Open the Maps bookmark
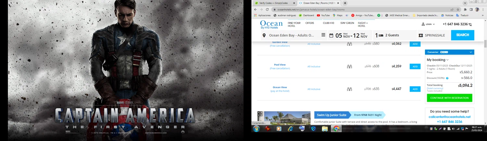487x141 pixels. [337, 15]
